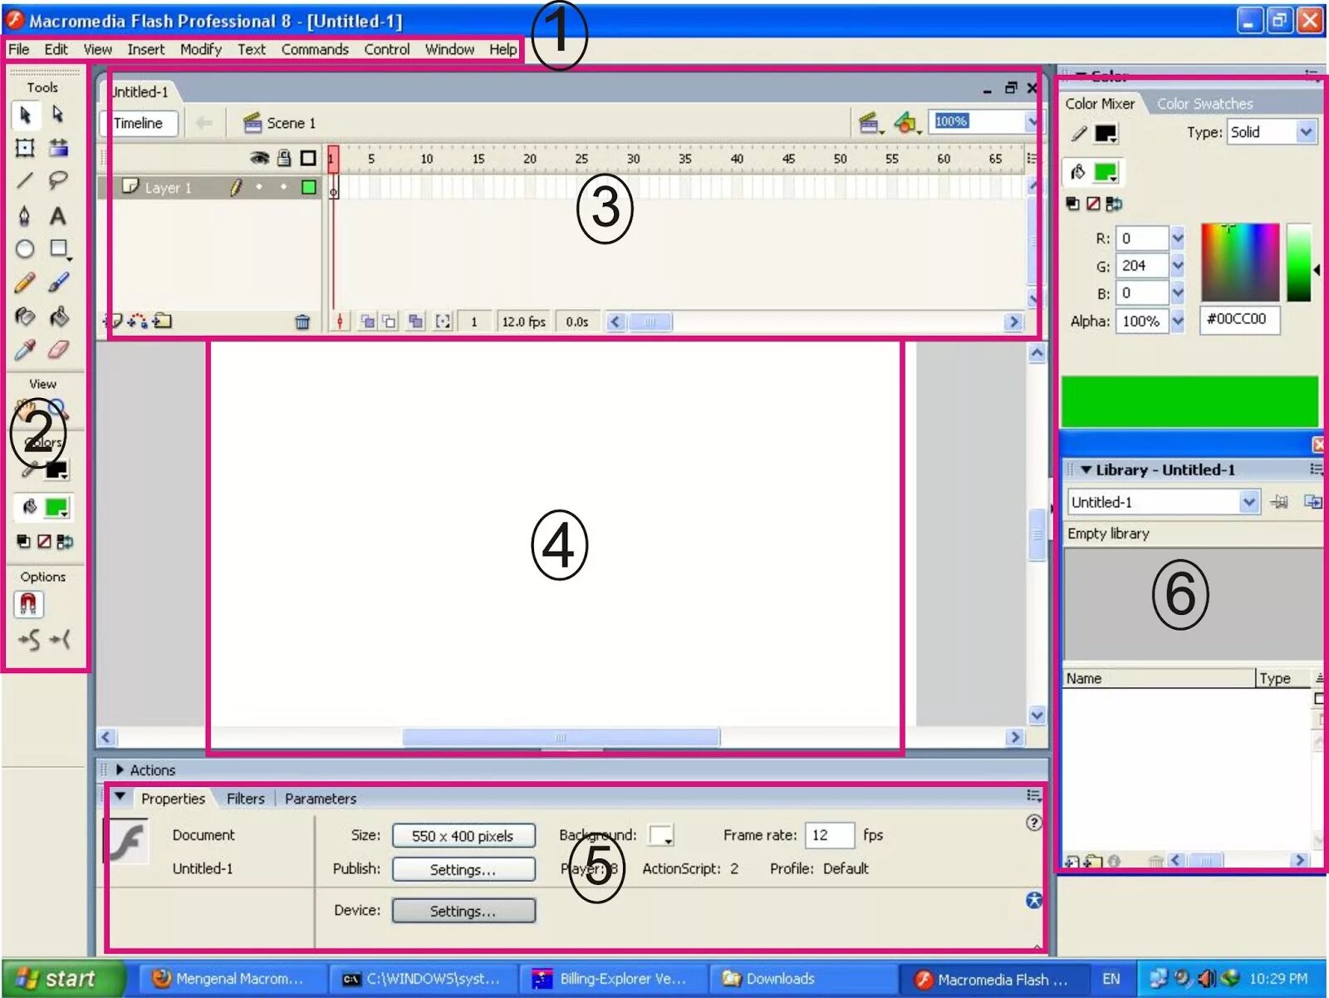Toggle Layer 1 outline color square

308,188
